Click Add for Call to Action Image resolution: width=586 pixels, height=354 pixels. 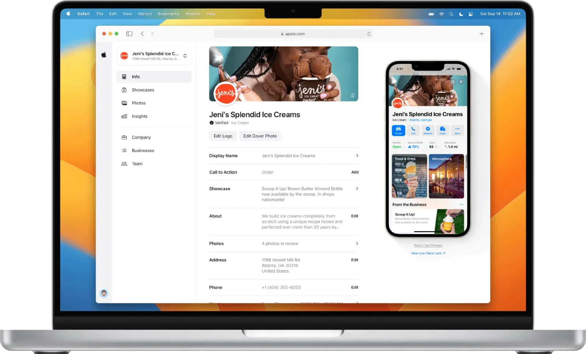355,172
